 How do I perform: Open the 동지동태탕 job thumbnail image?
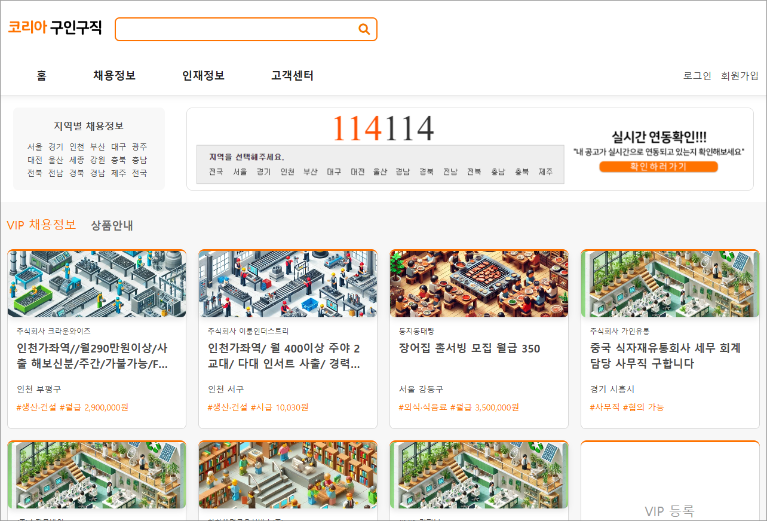(x=478, y=284)
